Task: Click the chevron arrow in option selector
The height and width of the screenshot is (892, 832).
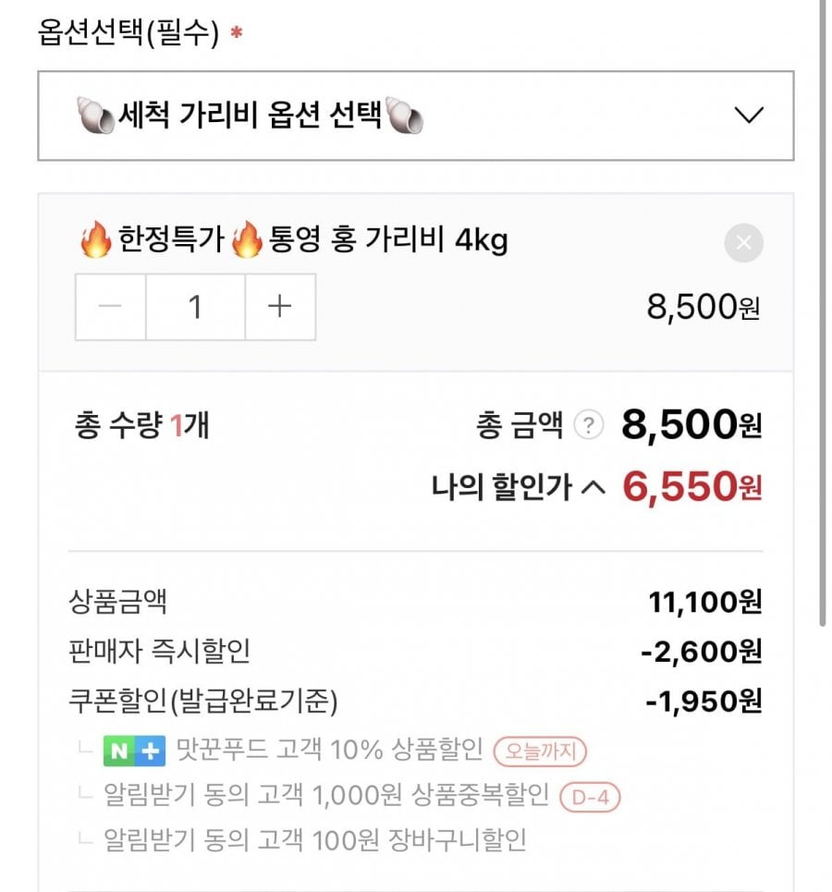Action: [x=748, y=116]
